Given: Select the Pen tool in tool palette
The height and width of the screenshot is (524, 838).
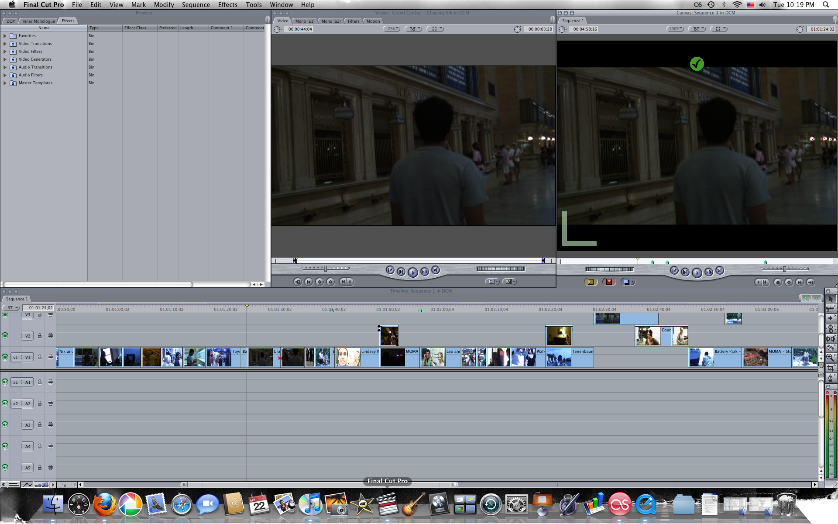Looking at the screenshot, I should [831, 378].
